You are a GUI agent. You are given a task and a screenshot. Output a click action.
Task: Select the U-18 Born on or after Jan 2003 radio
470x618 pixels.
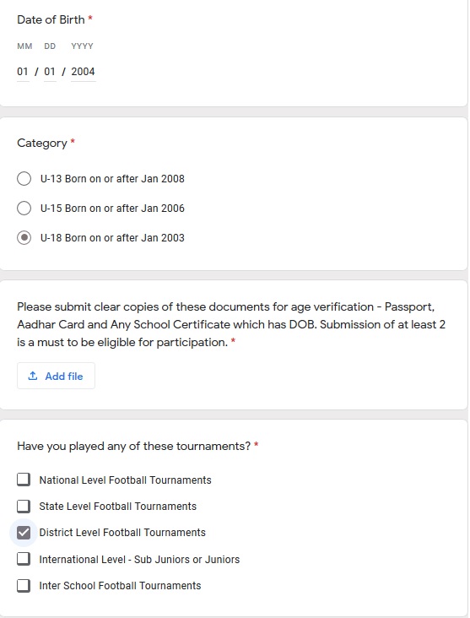coord(24,238)
